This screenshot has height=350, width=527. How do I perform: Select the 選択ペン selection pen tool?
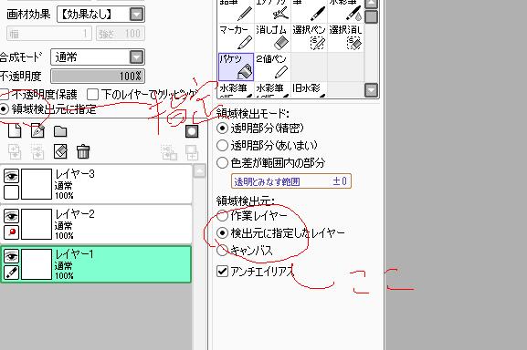coord(309,37)
